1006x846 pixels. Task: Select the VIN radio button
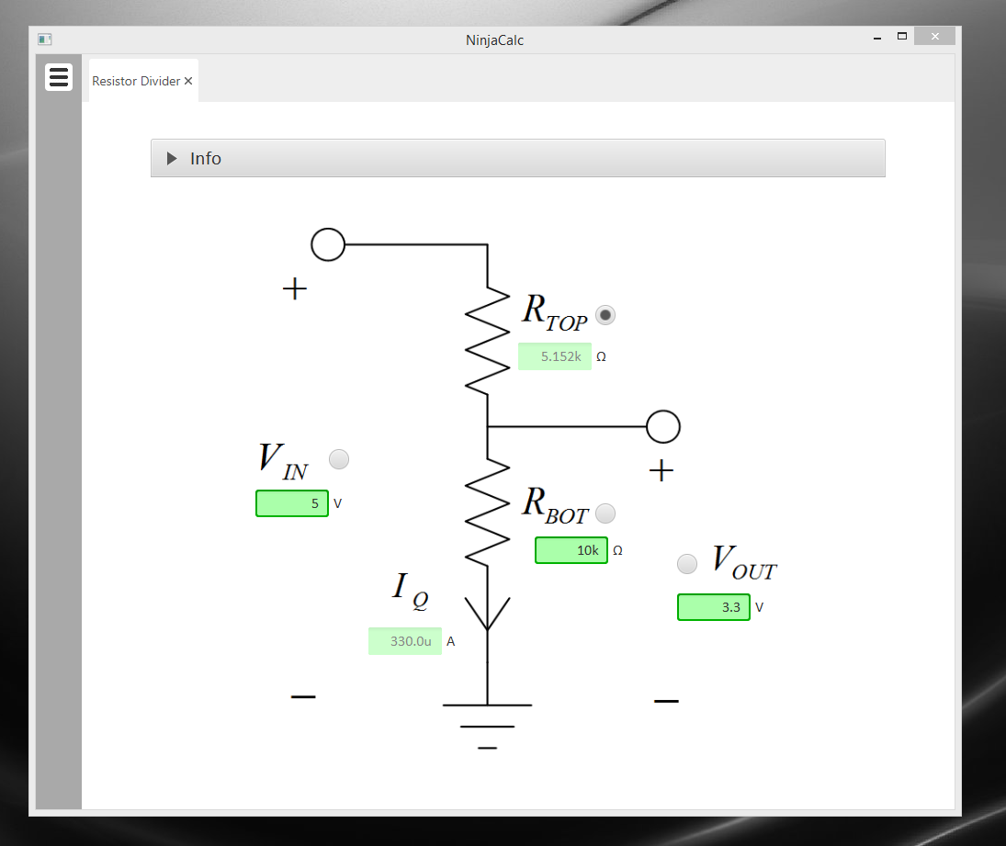point(339,458)
